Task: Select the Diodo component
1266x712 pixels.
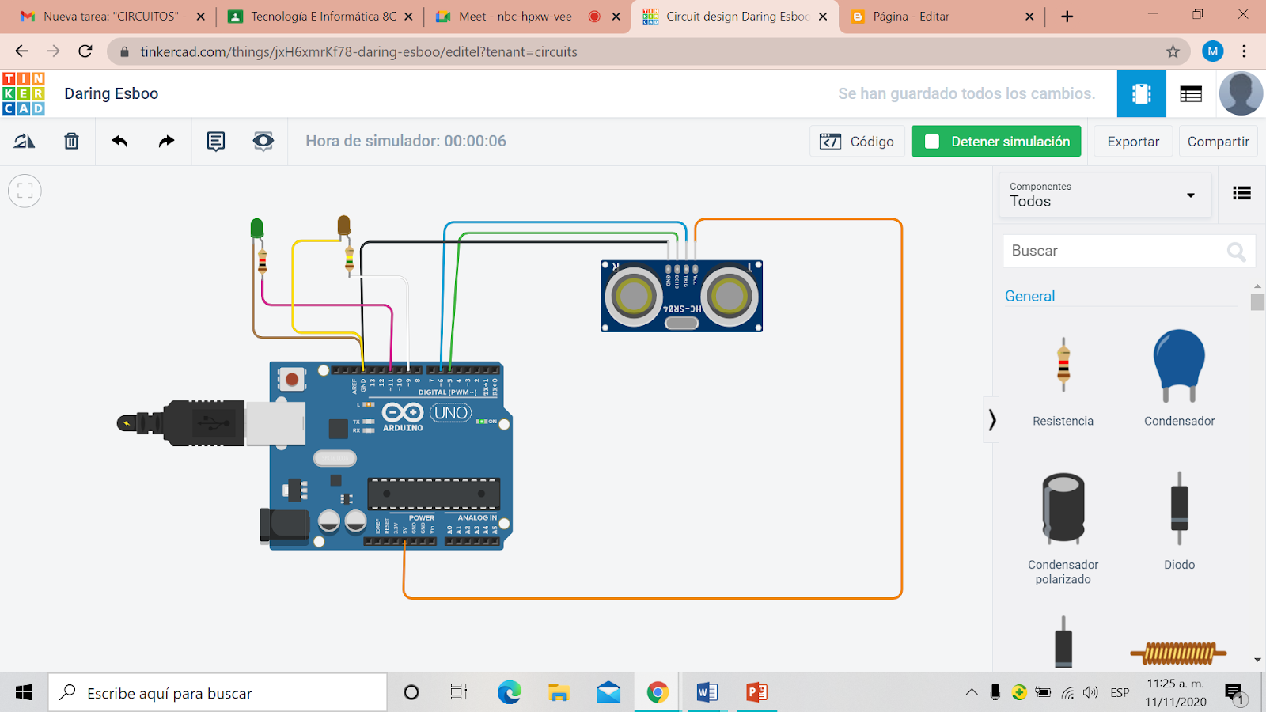Action: pyautogui.click(x=1179, y=520)
